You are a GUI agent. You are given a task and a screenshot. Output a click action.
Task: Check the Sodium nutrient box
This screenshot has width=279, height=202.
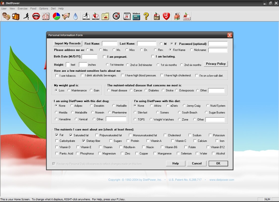click(190, 135)
